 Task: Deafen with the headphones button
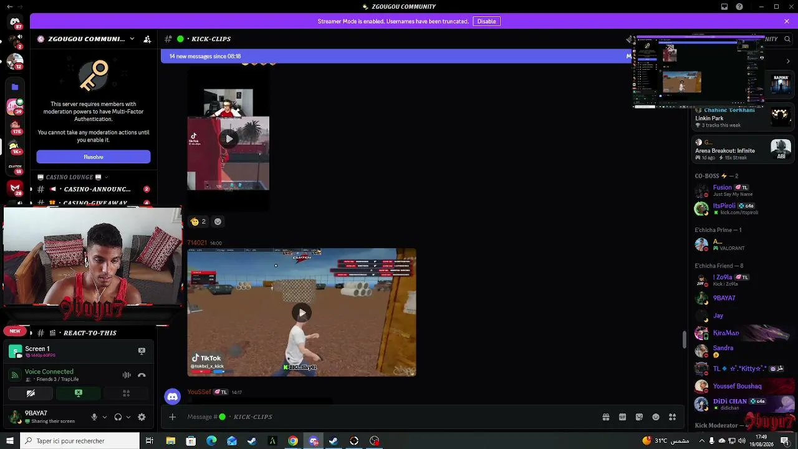click(118, 417)
